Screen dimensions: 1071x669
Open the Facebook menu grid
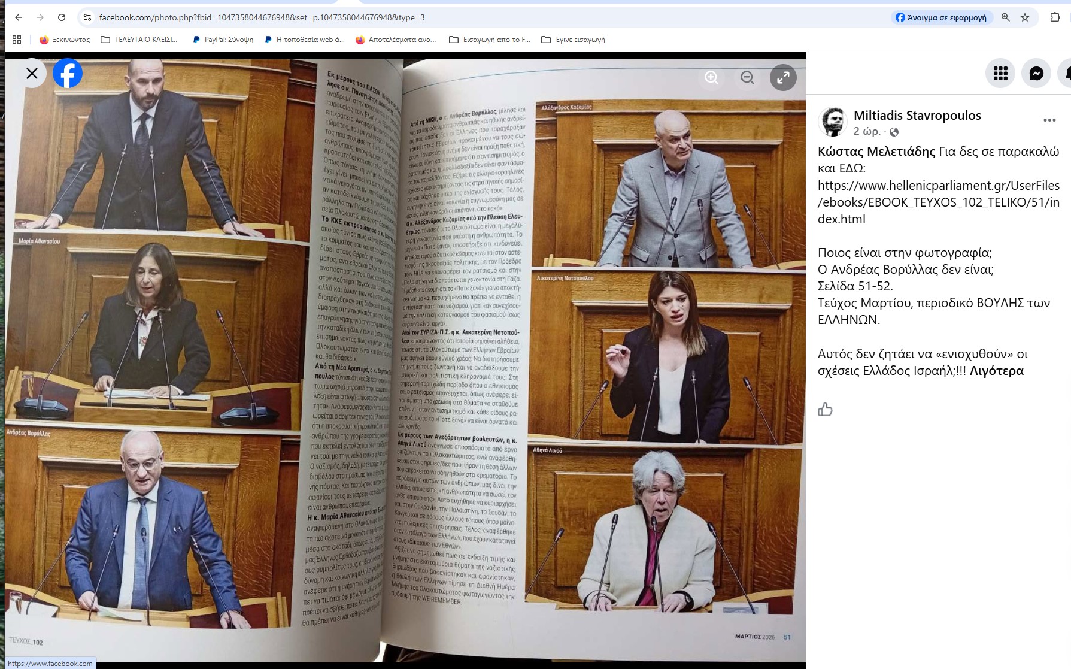1000,73
